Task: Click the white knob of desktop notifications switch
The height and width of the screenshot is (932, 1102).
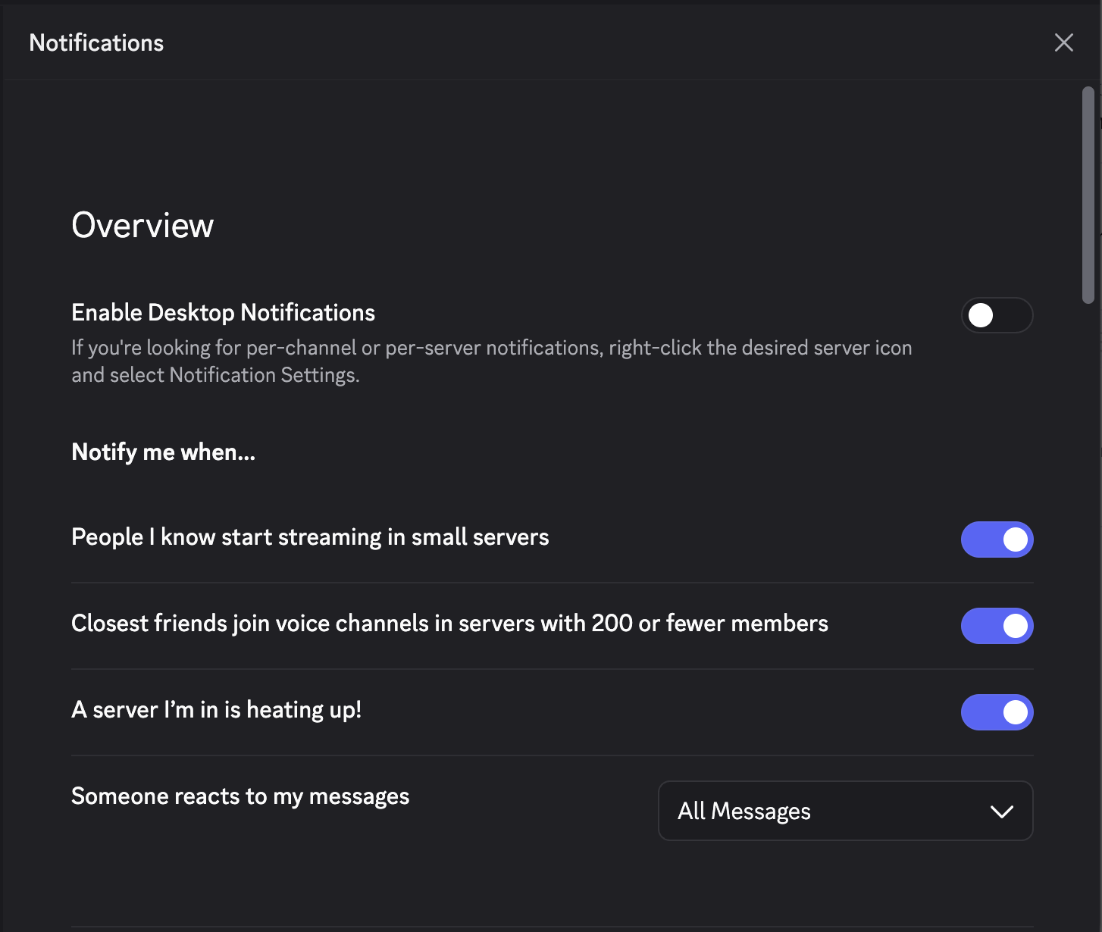Action: [x=981, y=315]
